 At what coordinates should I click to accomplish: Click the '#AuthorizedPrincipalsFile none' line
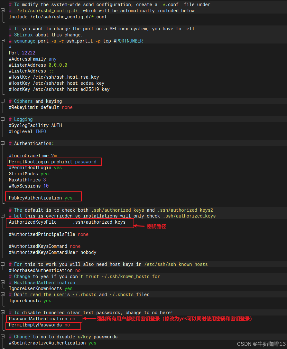point(49,234)
